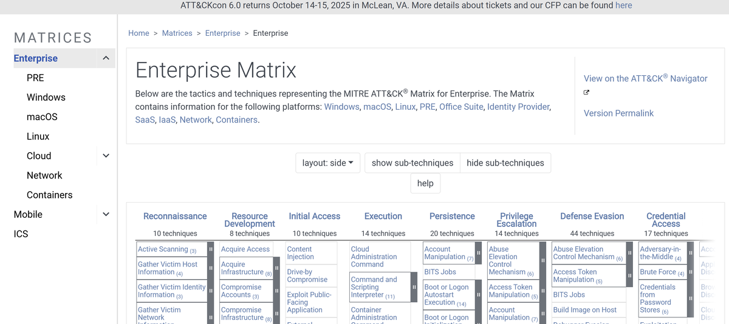The width and height of the screenshot is (729, 324).
Task: Open BITS Jobs under Persistence
Action: 440,272
